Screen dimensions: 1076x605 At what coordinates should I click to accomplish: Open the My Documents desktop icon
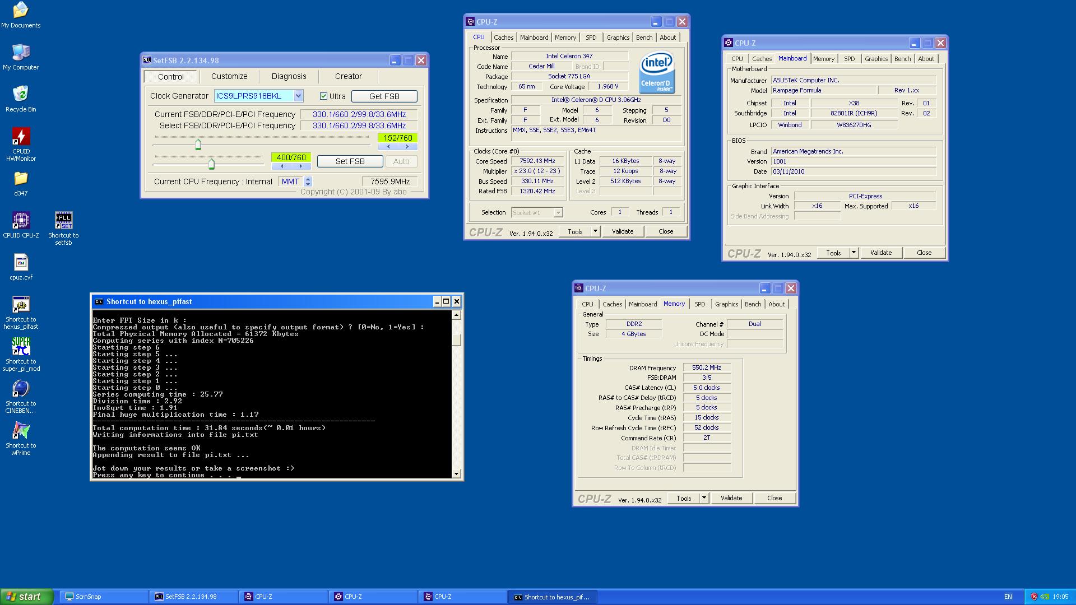tap(21, 15)
